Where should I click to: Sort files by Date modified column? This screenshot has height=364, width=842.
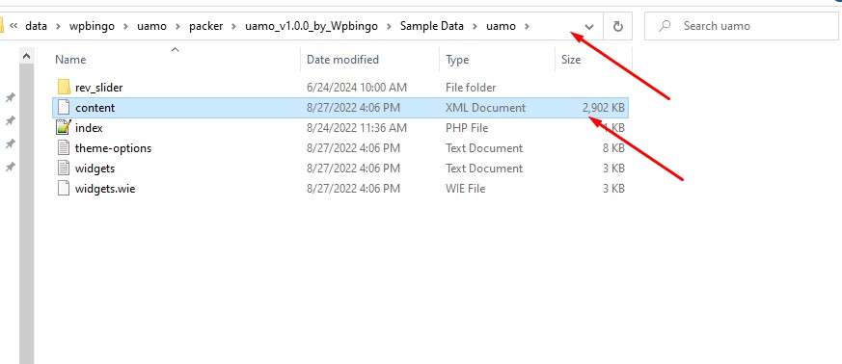point(342,60)
